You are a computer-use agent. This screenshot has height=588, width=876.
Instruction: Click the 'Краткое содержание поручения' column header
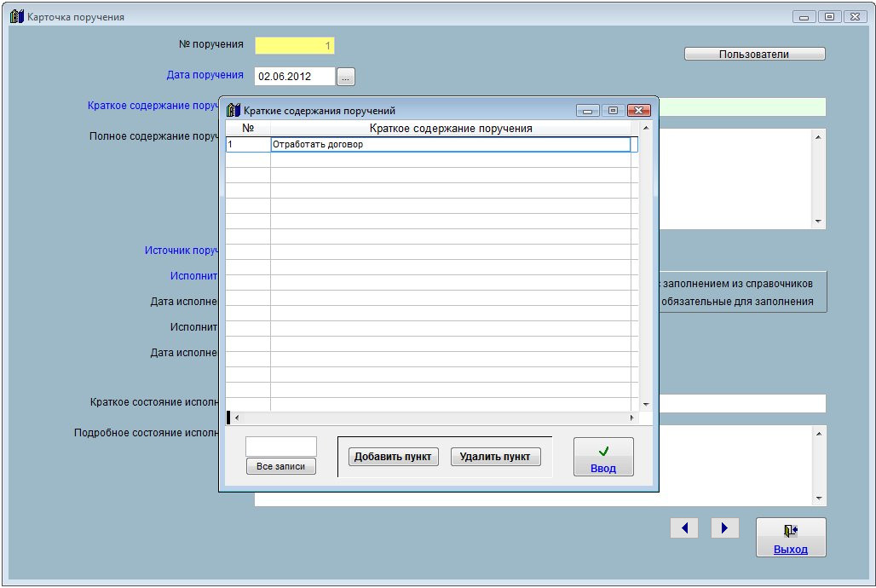450,128
